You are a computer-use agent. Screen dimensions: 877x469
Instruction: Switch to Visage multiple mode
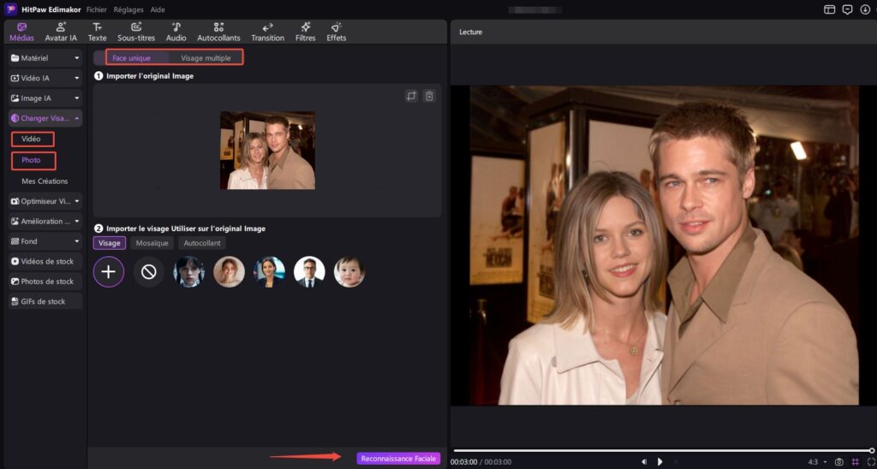point(206,58)
